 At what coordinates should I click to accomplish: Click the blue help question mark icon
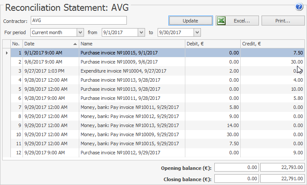pos(299,6)
